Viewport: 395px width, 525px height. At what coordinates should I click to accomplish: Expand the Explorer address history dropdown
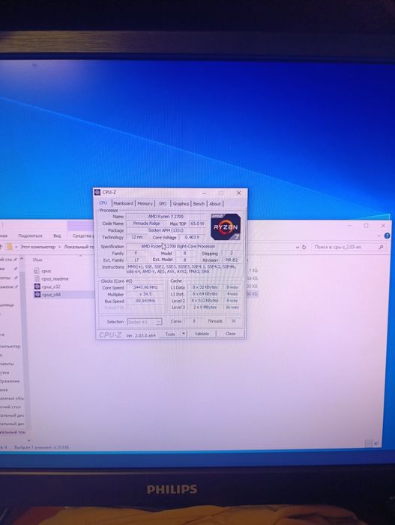point(298,247)
